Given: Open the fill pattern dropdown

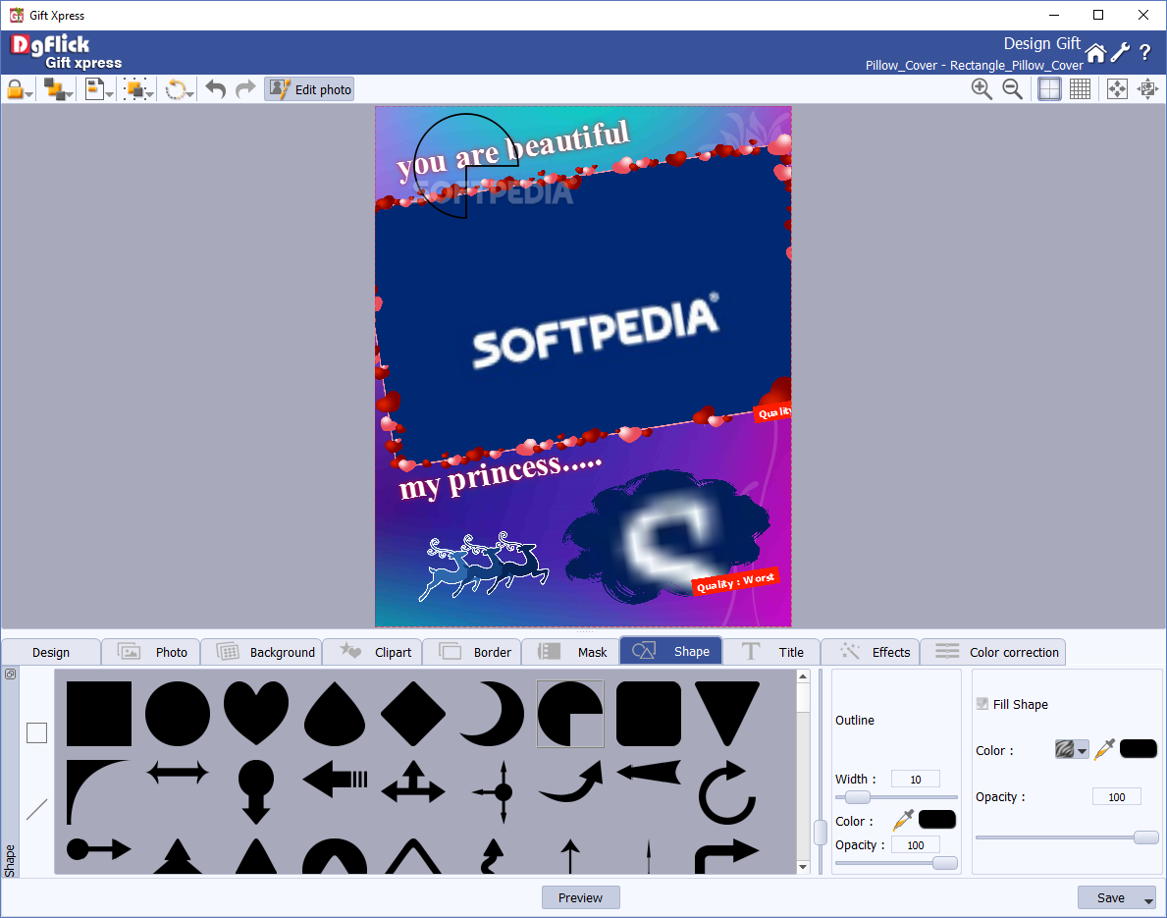Looking at the screenshot, I should (1072, 750).
